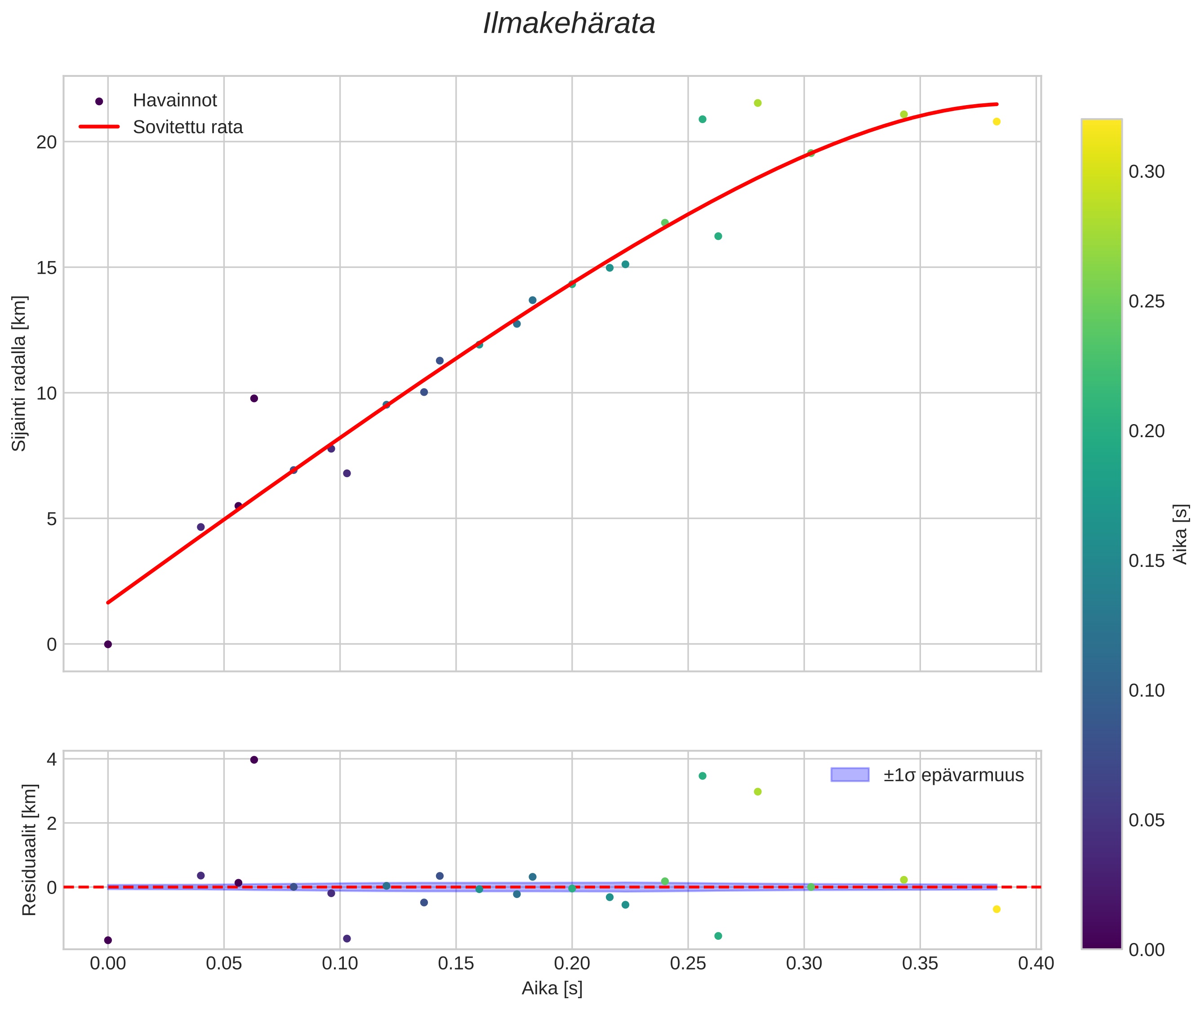Click the top plot y-tick "20"
Image resolution: width=1201 pixels, height=1009 pixels.
(x=47, y=142)
